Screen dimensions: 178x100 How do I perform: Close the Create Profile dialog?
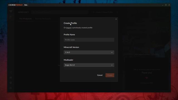point(116,19)
